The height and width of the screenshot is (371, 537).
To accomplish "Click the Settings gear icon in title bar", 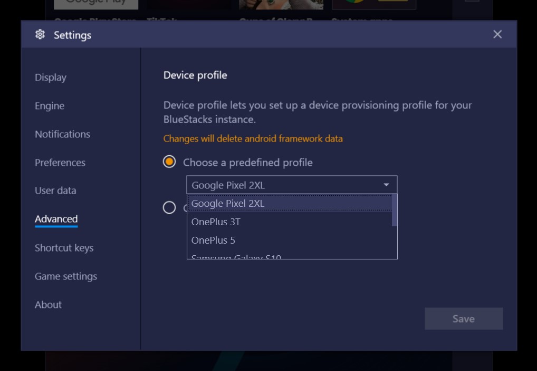I will point(40,35).
